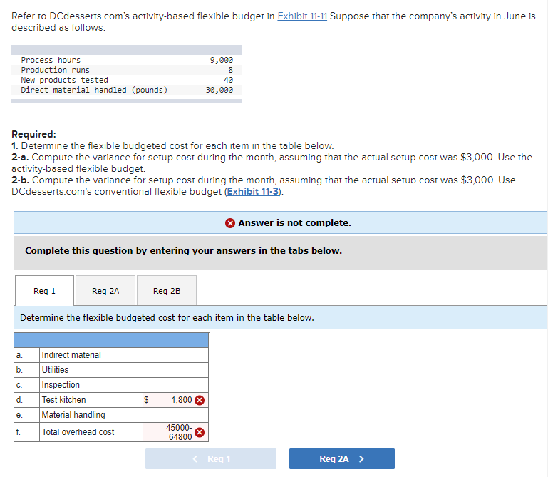The height and width of the screenshot is (477, 548).
Task: Click the 'Total overhead cost' row label
Action: click(x=78, y=432)
